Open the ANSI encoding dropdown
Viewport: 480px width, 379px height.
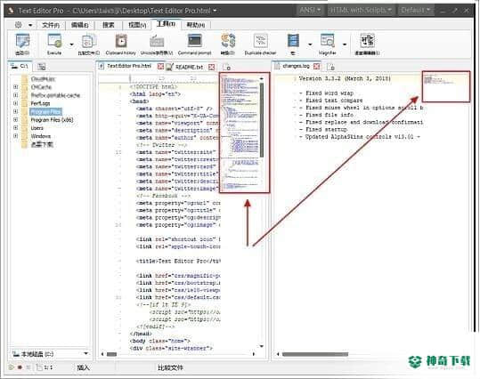point(310,10)
